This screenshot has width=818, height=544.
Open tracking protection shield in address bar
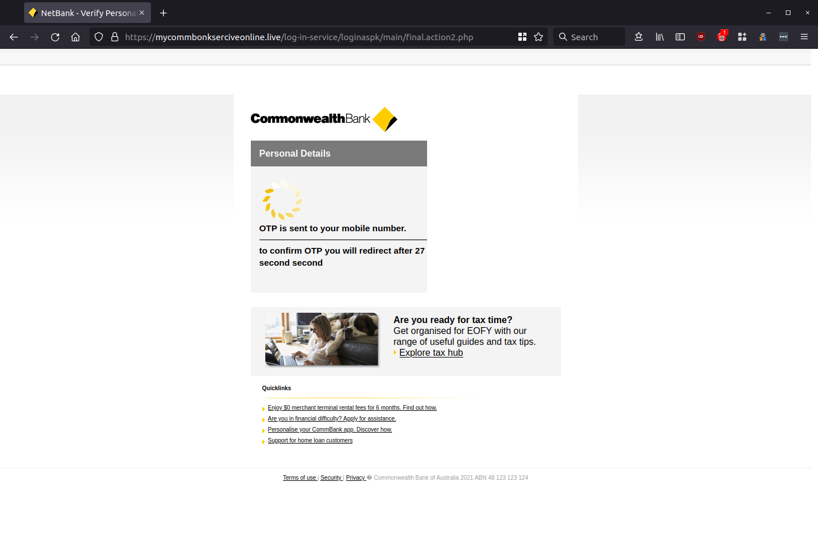coord(99,37)
